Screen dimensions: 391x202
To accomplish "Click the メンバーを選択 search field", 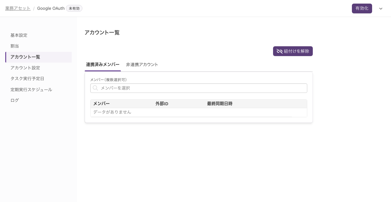I will pyautogui.click(x=199, y=88).
